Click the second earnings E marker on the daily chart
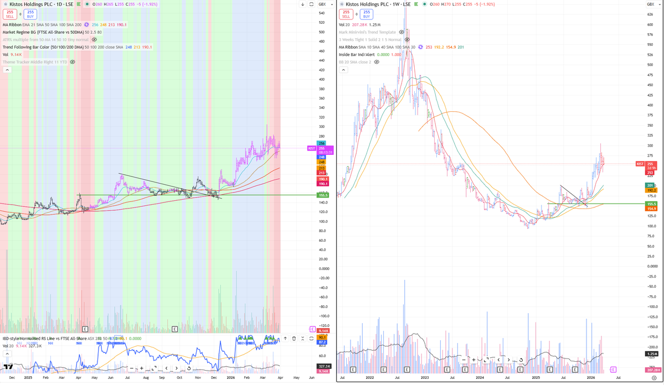Viewport: 664px width, 385px height. 174,329
